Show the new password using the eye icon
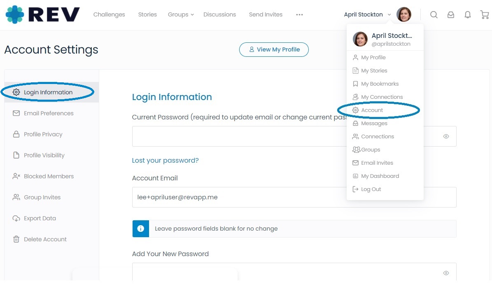 click(x=446, y=273)
